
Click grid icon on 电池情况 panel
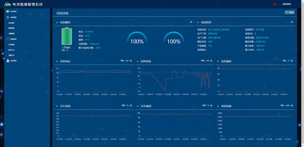click(191, 22)
